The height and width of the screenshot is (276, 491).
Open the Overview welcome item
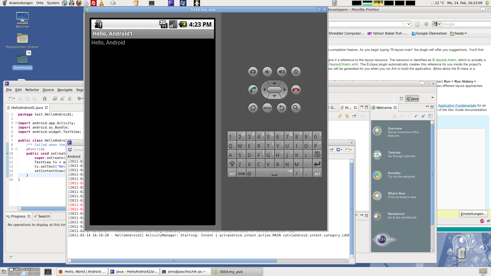396,132
